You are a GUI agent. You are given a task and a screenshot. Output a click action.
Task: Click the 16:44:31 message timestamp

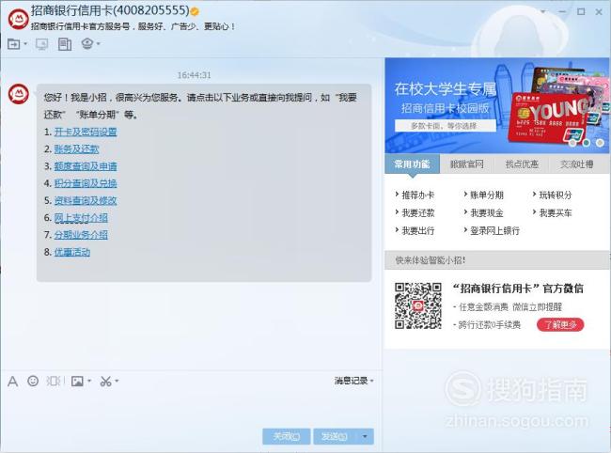point(194,75)
